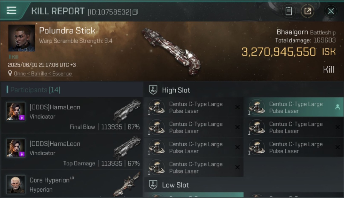Image resolution: width=344 pixels, height=198 pixels.
Task: Select Final Blow HamaLeon participant row
Action: pyautogui.click(x=72, y=115)
